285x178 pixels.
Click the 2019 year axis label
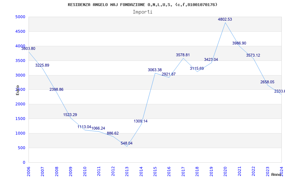(x=211, y=172)
